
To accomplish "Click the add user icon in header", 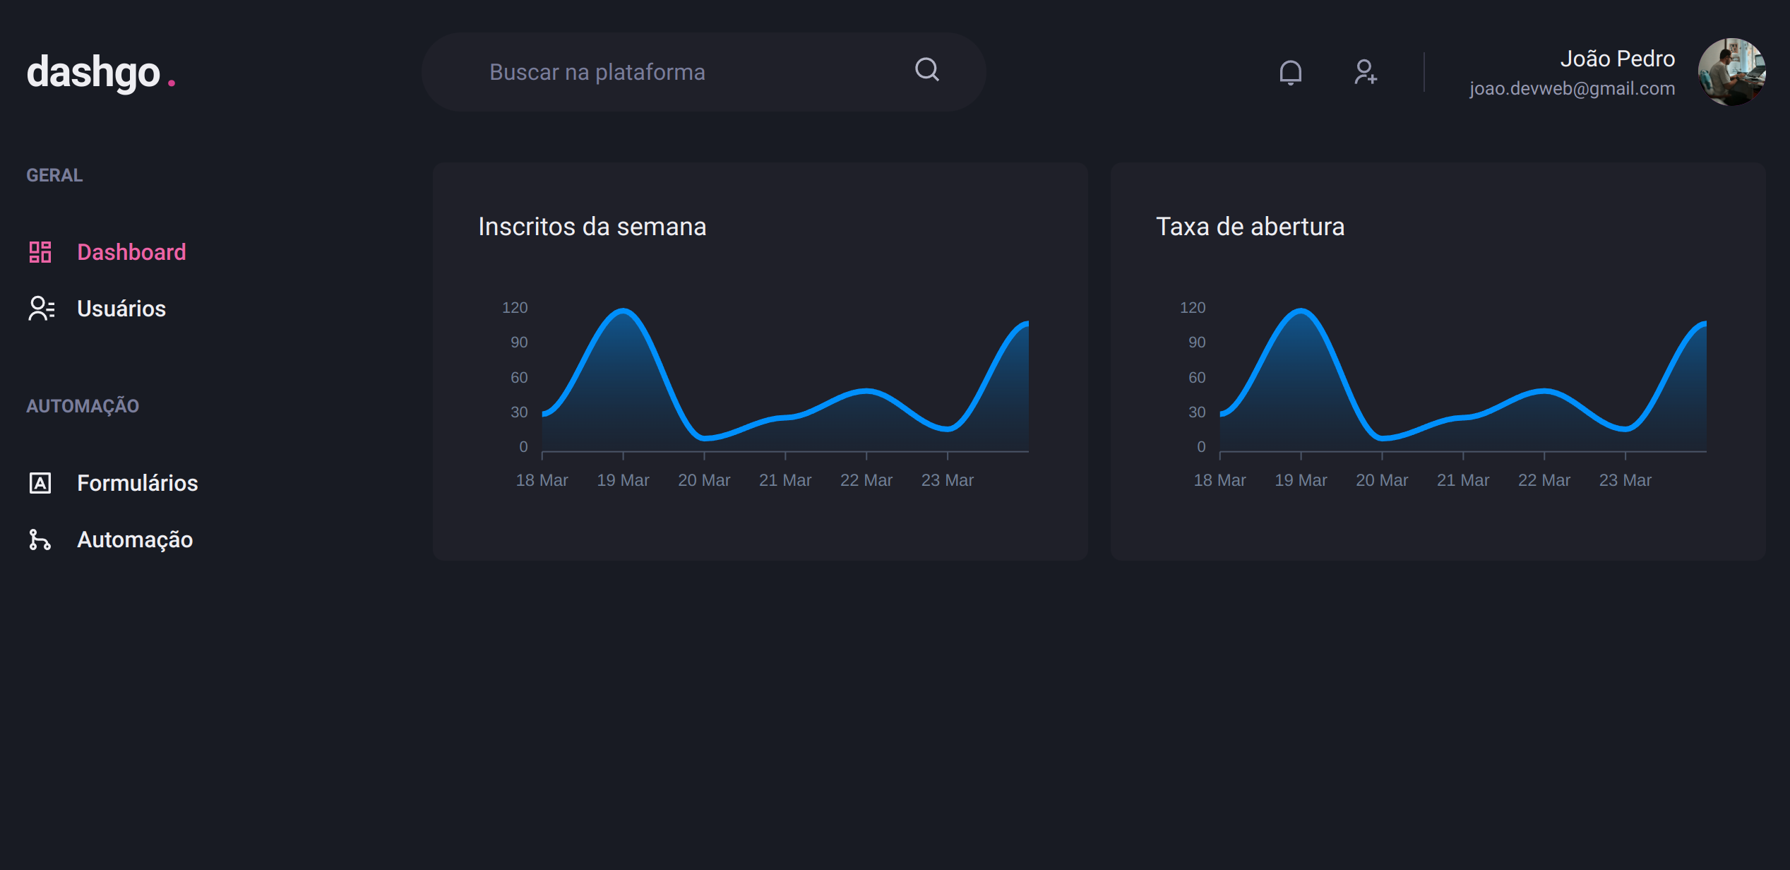I will click(1365, 72).
